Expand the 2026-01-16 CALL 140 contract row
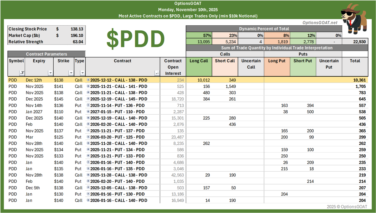 tap(88, 200)
